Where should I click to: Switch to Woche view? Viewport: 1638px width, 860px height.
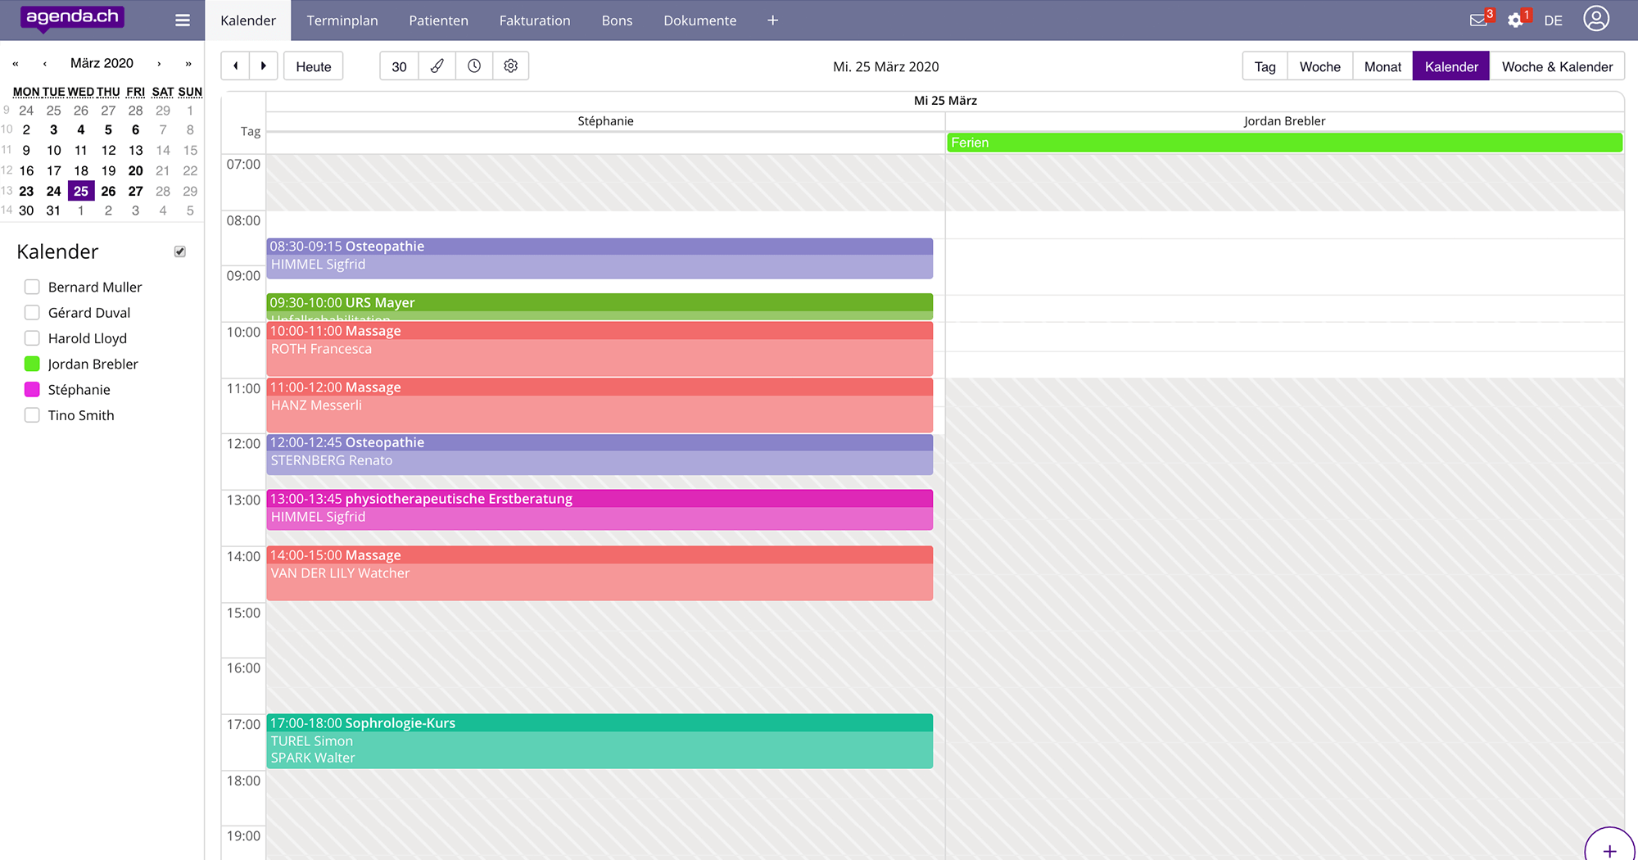[1319, 66]
